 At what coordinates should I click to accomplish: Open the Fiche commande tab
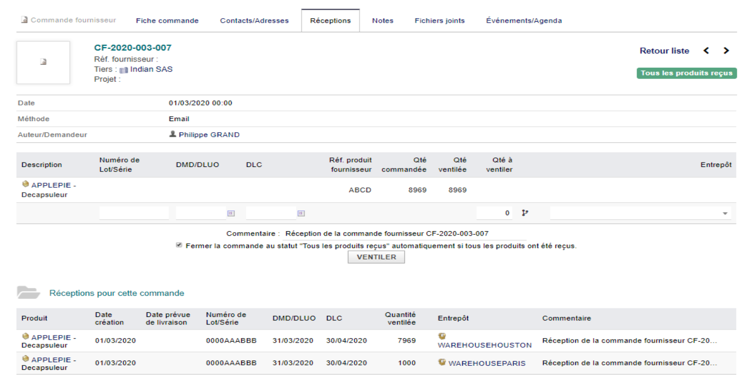[167, 21]
